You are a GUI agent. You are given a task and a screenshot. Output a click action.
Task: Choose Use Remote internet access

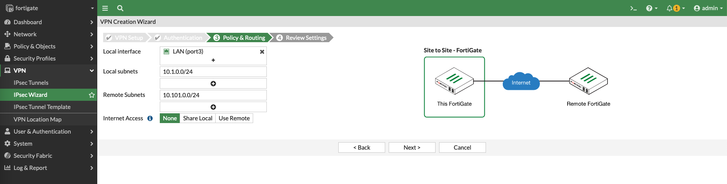[x=234, y=118]
